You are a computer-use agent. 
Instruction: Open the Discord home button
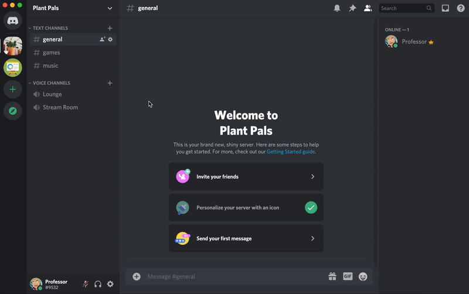click(13, 21)
